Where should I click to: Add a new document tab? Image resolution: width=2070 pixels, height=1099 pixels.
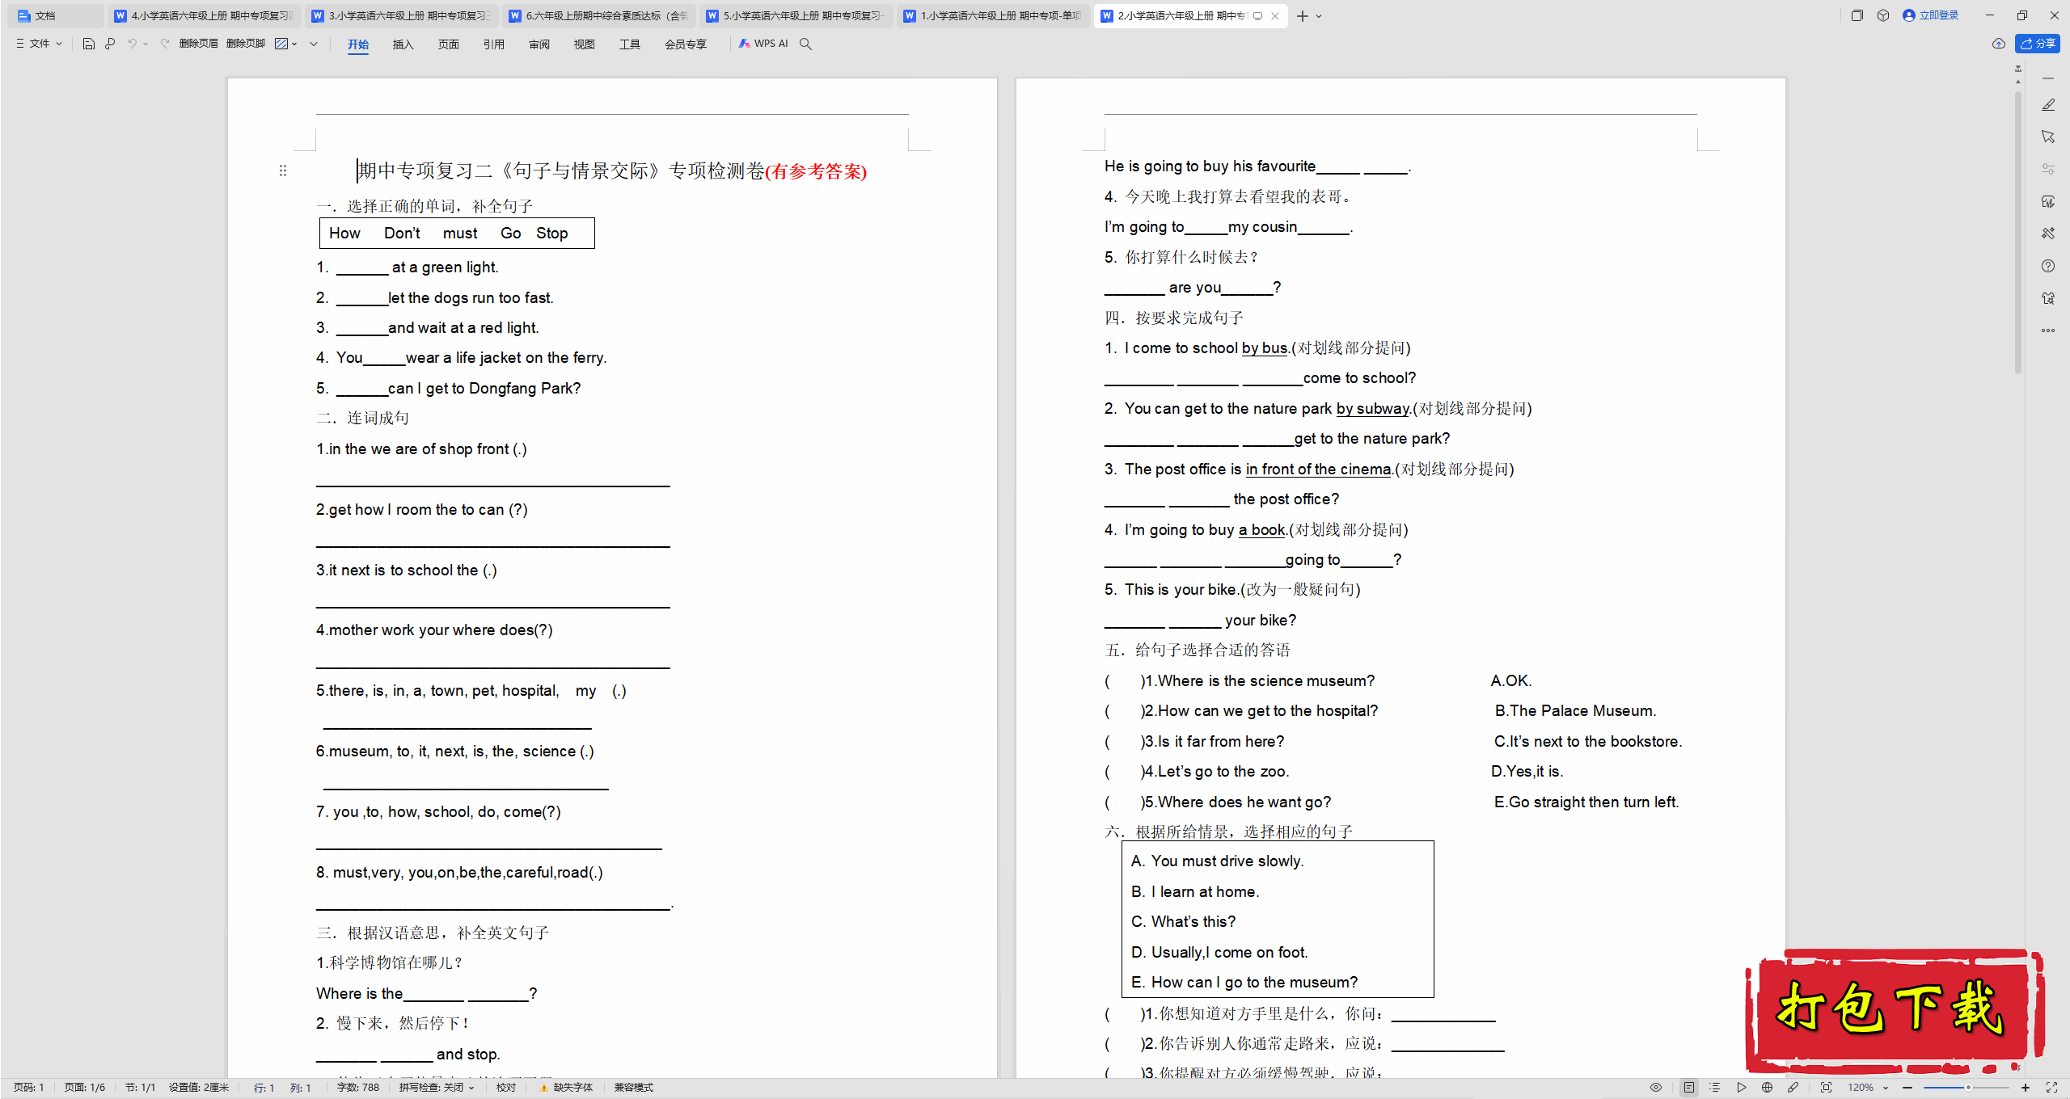[x=1302, y=16]
